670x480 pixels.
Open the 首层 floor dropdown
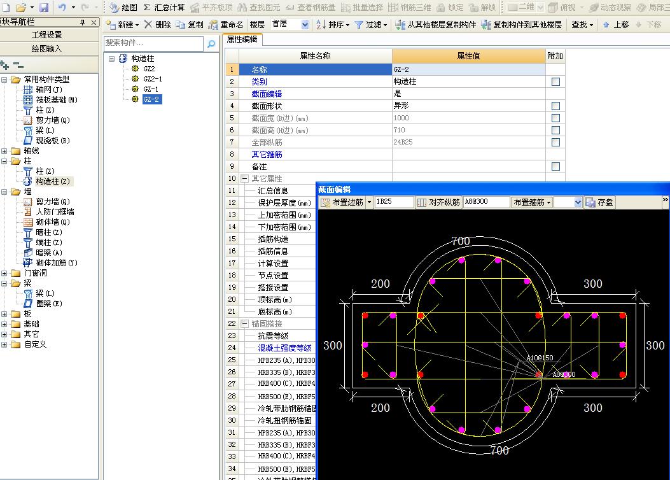coord(304,25)
